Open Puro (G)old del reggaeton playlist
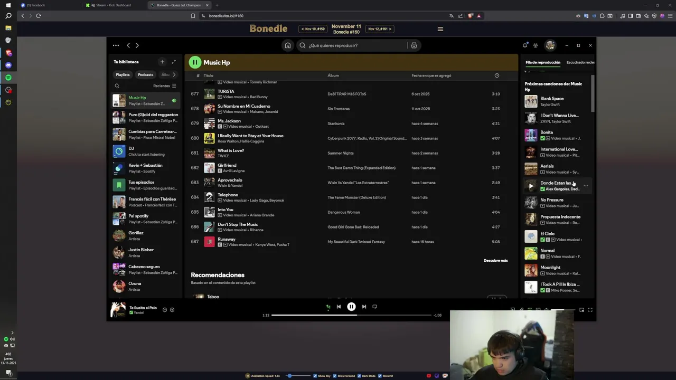676x380 pixels. (x=145, y=117)
